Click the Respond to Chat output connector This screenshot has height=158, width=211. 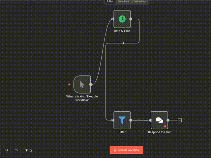(x=168, y=120)
